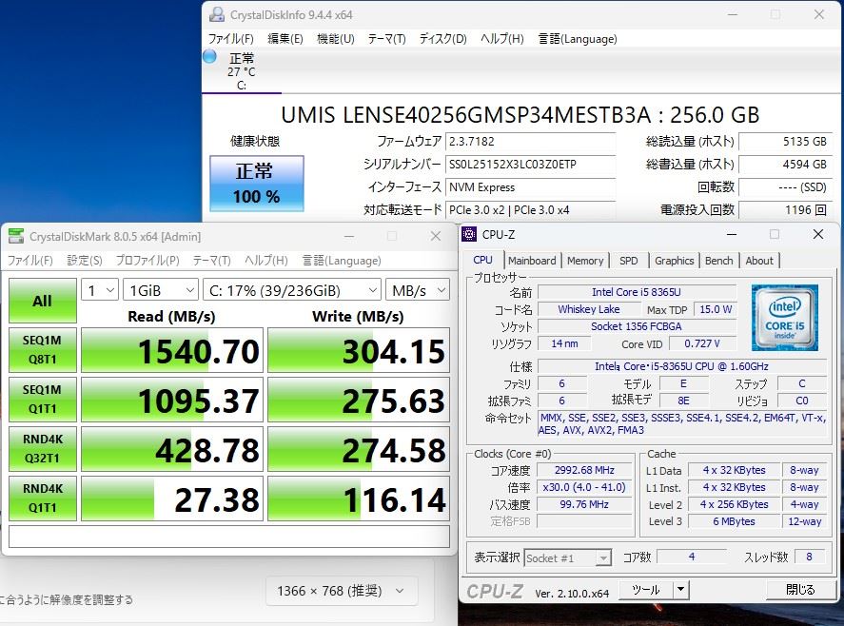844x626 pixels.
Task: Click the RND4K Q1T1 write result 116.14
Action: click(359, 499)
